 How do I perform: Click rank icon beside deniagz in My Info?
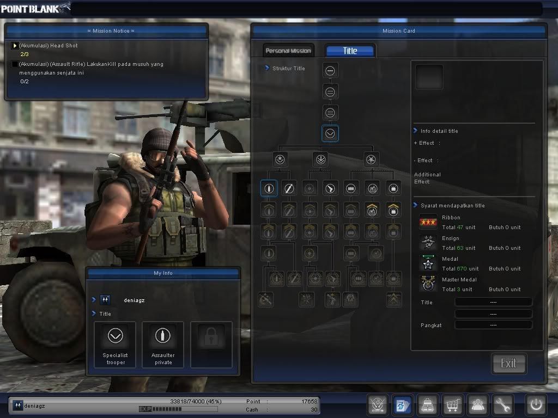click(105, 300)
